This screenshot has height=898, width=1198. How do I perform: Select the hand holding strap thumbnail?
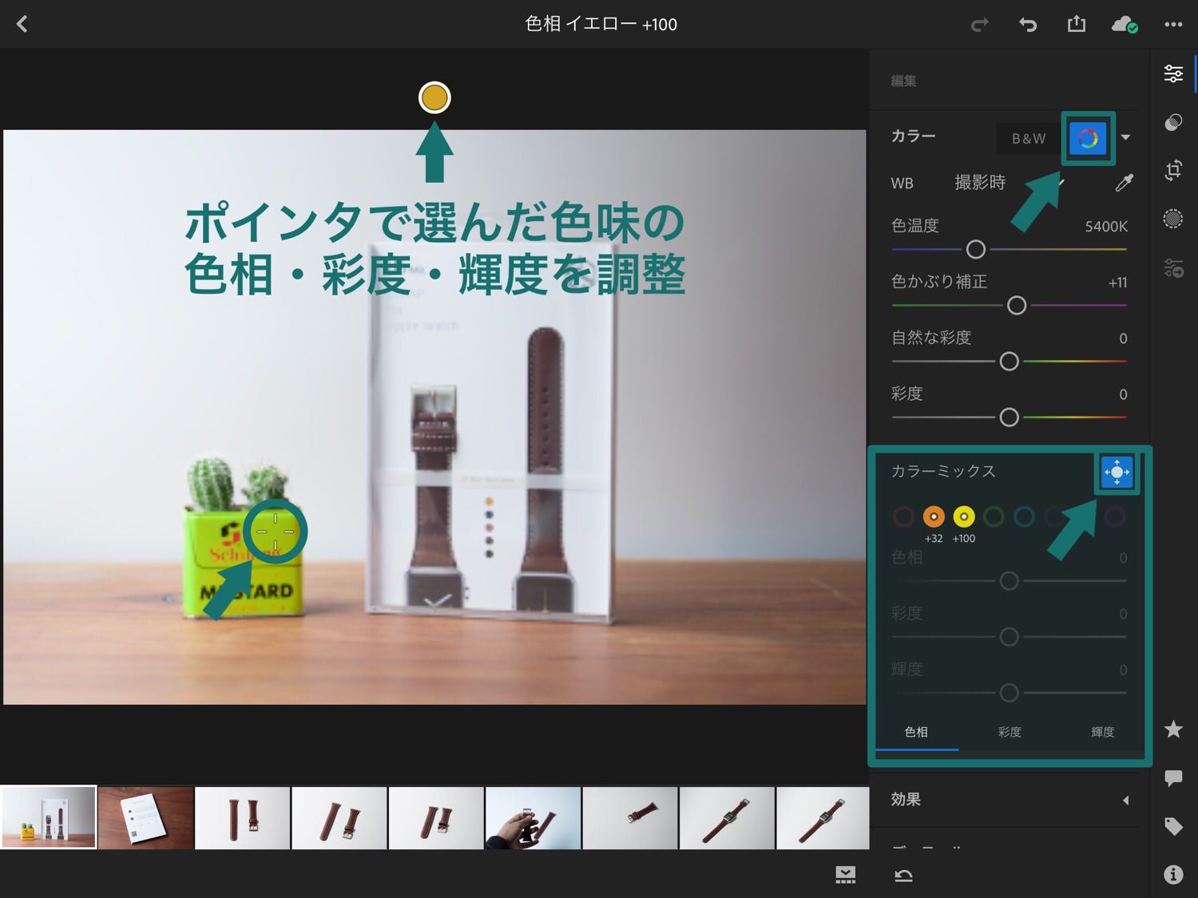click(x=533, y=818)
